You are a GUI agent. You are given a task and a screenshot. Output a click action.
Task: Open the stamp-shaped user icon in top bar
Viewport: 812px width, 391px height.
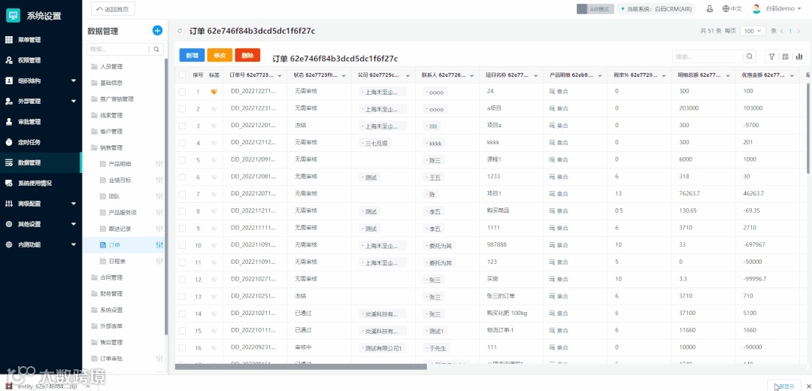pos(710,9)
